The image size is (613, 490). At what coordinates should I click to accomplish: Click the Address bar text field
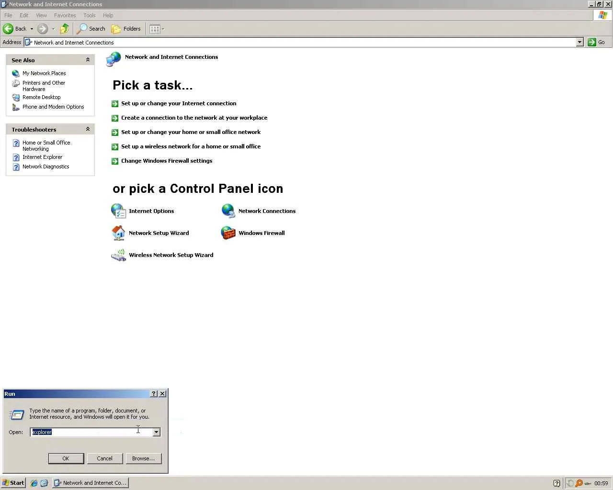click(x=300, y=42)
